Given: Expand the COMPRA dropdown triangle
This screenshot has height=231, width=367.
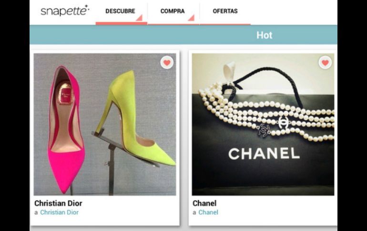Looking at the screenshot, I should [x=191, y=18].
